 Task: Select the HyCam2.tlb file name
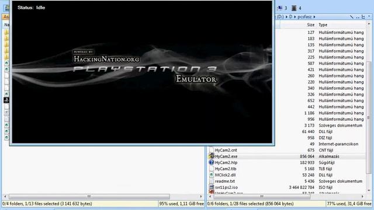tap(226, 169)
